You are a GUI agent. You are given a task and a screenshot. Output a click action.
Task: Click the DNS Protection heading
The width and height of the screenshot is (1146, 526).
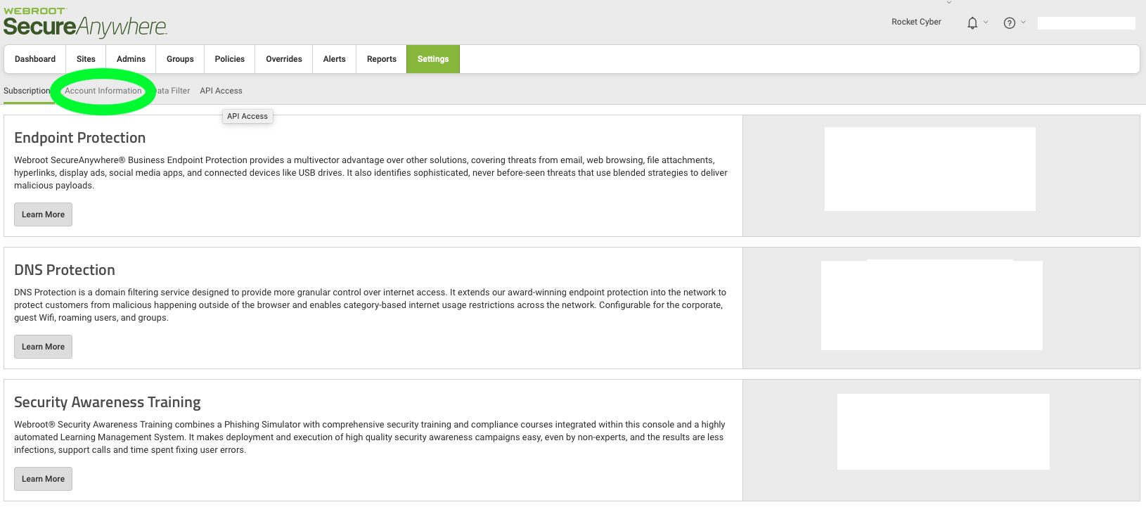point(65,270)
